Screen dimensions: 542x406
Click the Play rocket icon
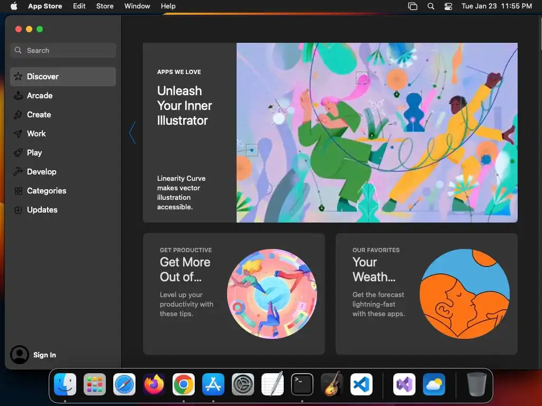point(18,153)
